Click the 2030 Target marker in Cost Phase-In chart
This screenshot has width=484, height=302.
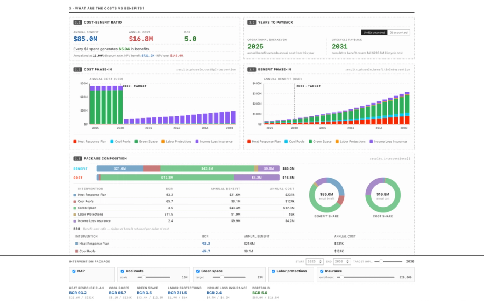134,86
